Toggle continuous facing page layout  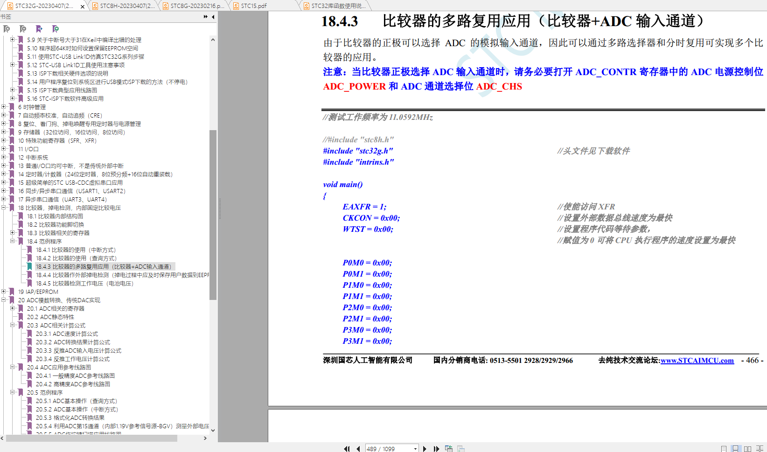[760, 449]
